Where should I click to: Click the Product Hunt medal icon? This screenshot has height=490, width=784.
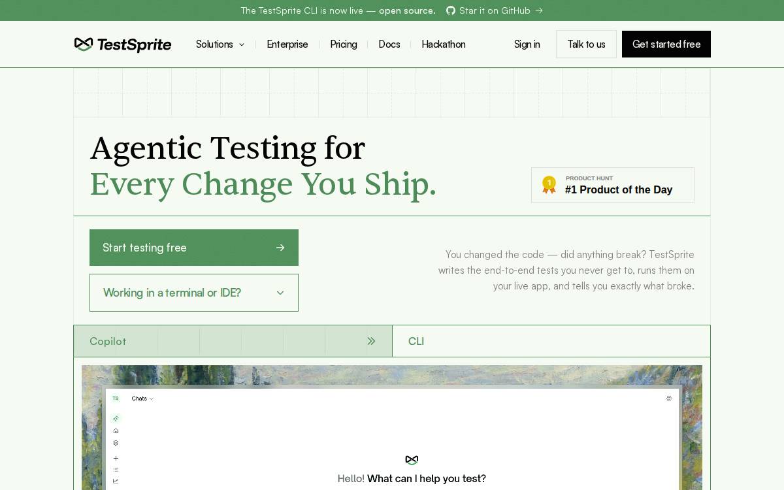[549, 185]
